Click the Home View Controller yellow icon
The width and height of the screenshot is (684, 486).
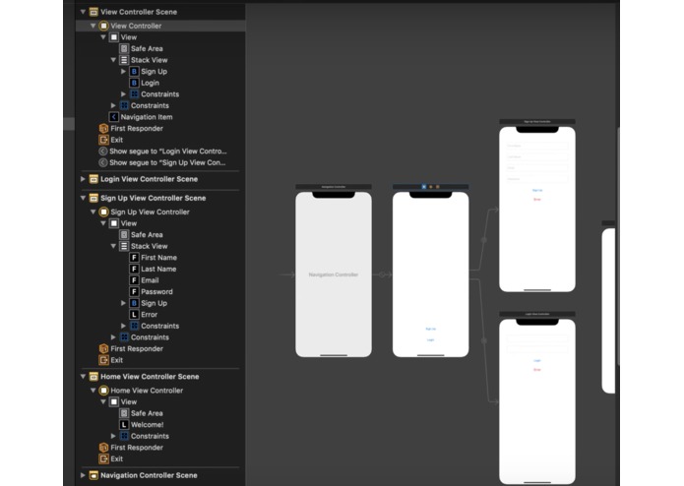click(103, 391)
